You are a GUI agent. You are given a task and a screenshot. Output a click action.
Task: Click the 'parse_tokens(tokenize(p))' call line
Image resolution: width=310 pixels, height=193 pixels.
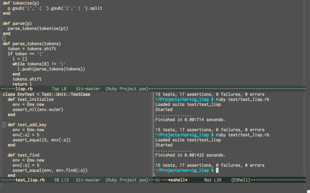38,28
